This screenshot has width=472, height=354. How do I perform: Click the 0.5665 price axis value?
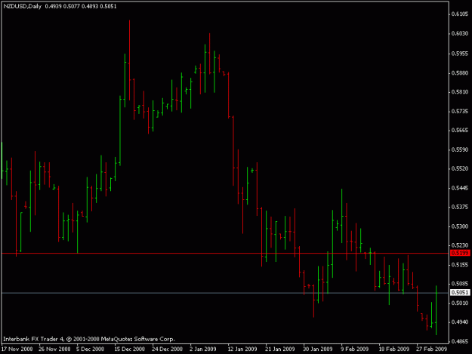(460, 131)
